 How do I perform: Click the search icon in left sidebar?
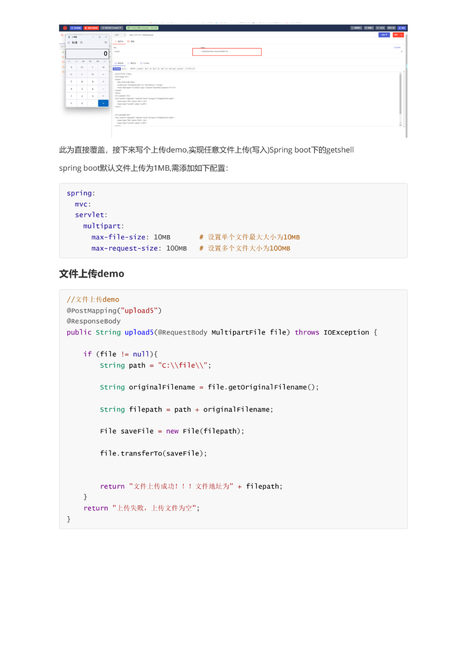click(62, 35)
